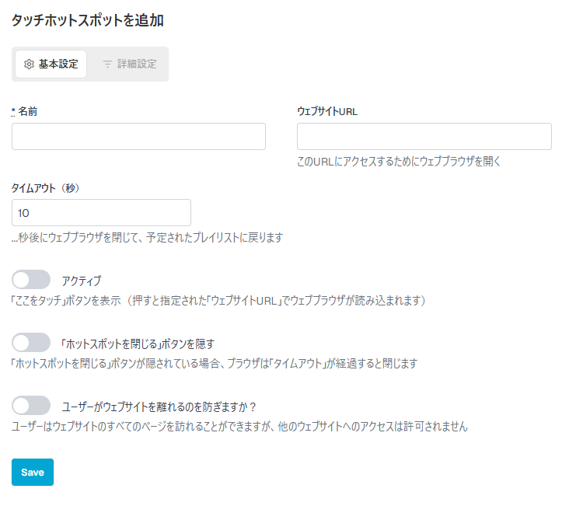Click the gear icon beside 基本設定
This screenshot has height=506, width=569.
[29, 65]
